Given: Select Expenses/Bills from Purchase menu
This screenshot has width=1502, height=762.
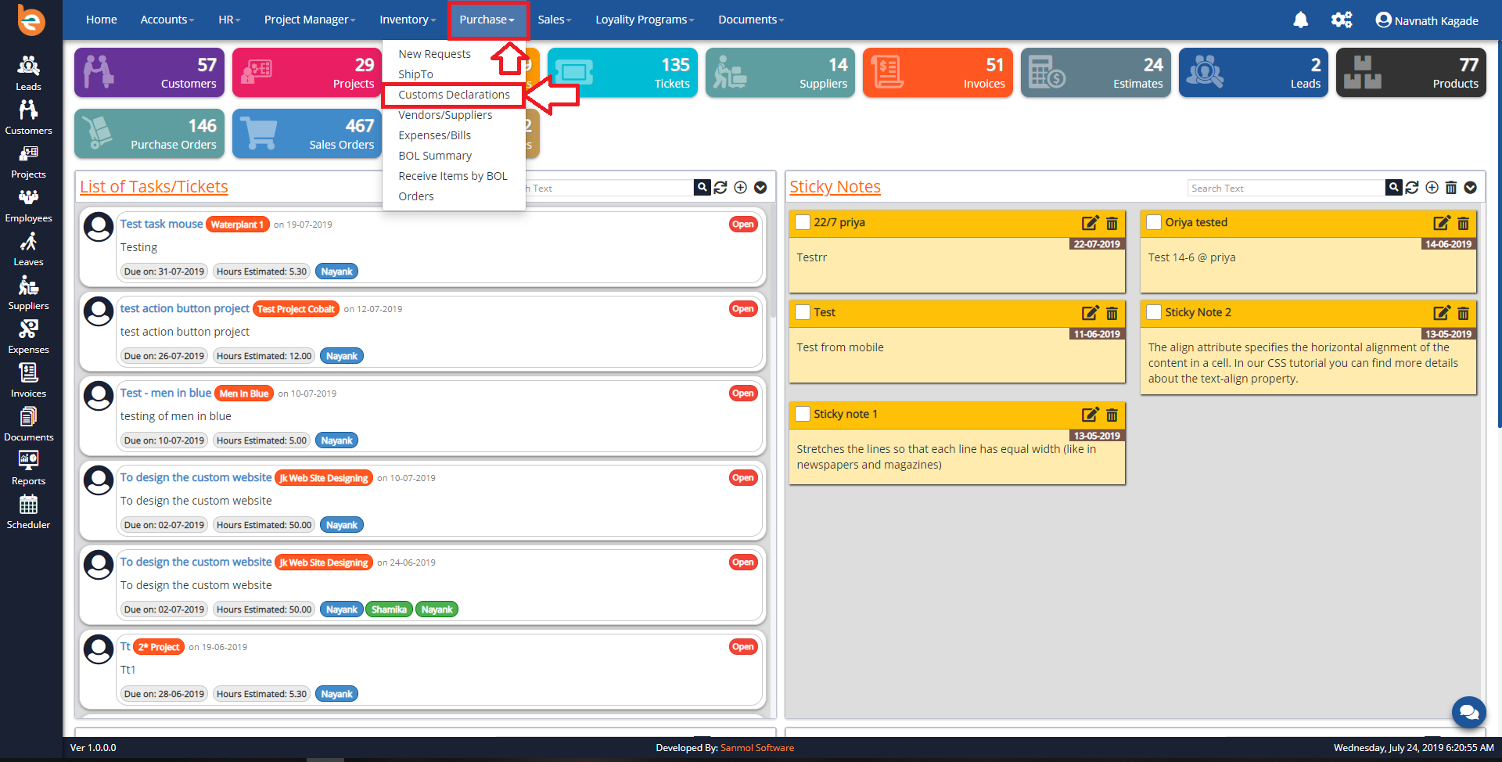Looking at the screenshot, I should click(x=434, y=135).
